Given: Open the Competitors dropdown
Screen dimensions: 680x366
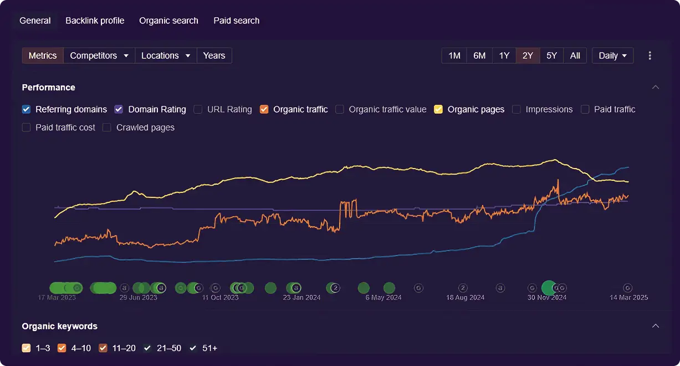Looking at the screenshot, I should pyautogui.click(x=99, y=55).
